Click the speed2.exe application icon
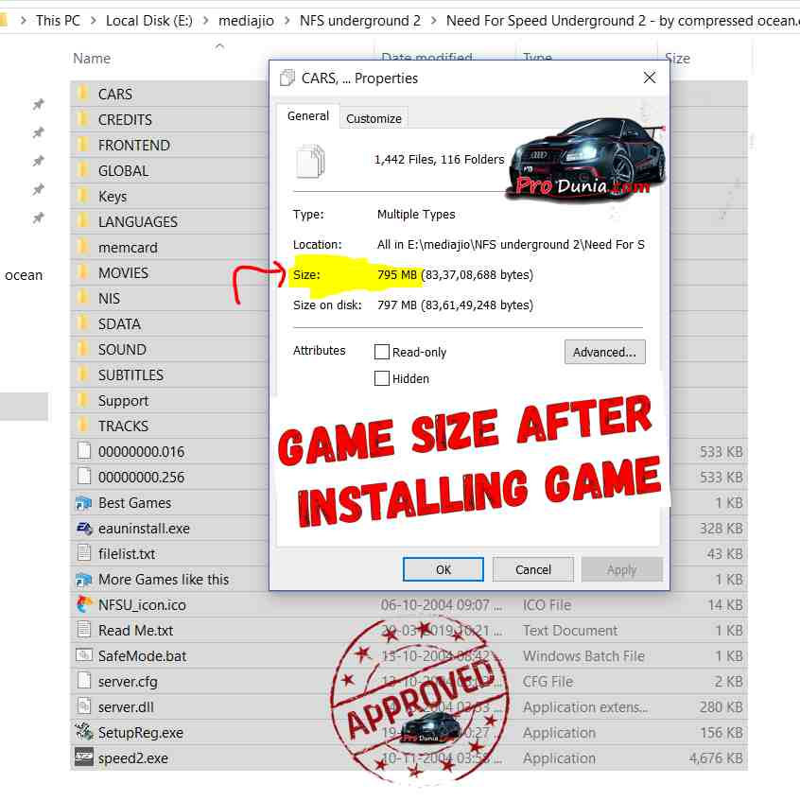 tap(84, 757)
